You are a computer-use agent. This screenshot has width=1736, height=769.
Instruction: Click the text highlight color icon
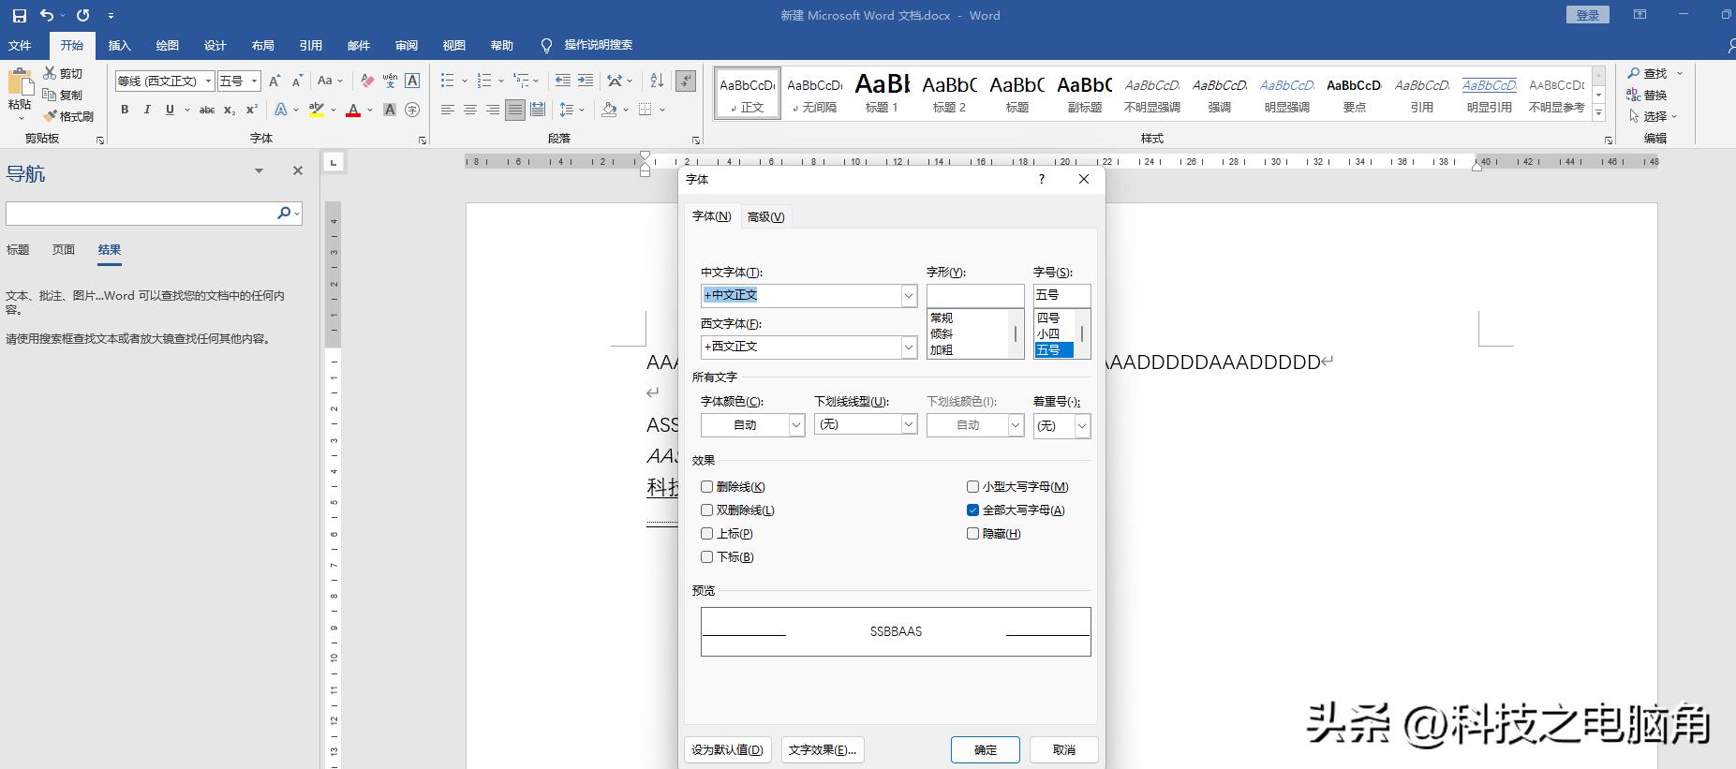pyautogui.click(x=317, y=110)
